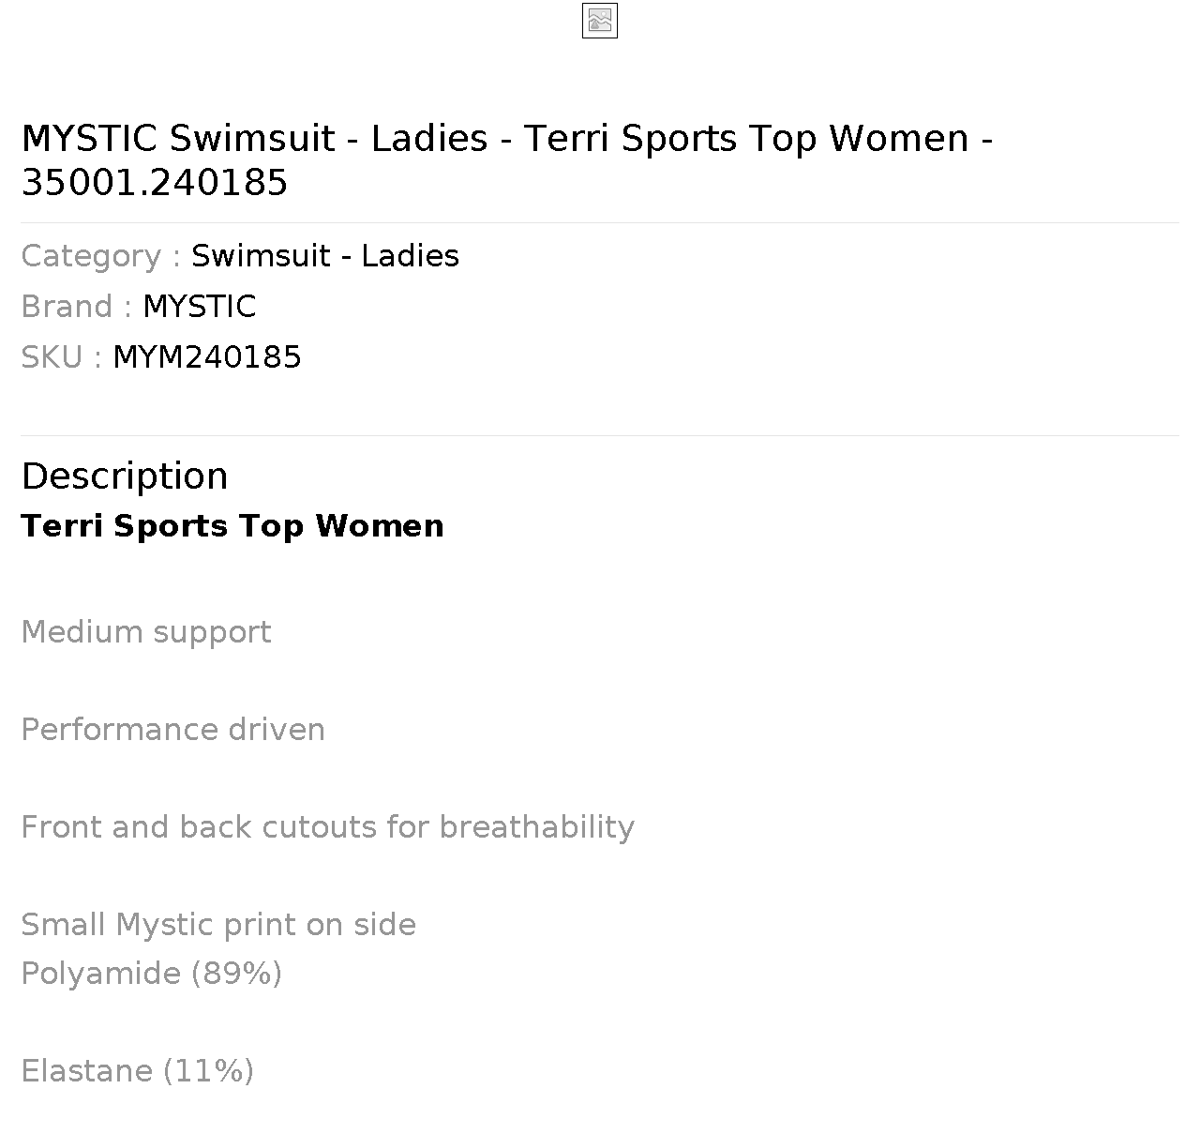
Task: Click the broken product image placeholder icon
Action: 600,21
